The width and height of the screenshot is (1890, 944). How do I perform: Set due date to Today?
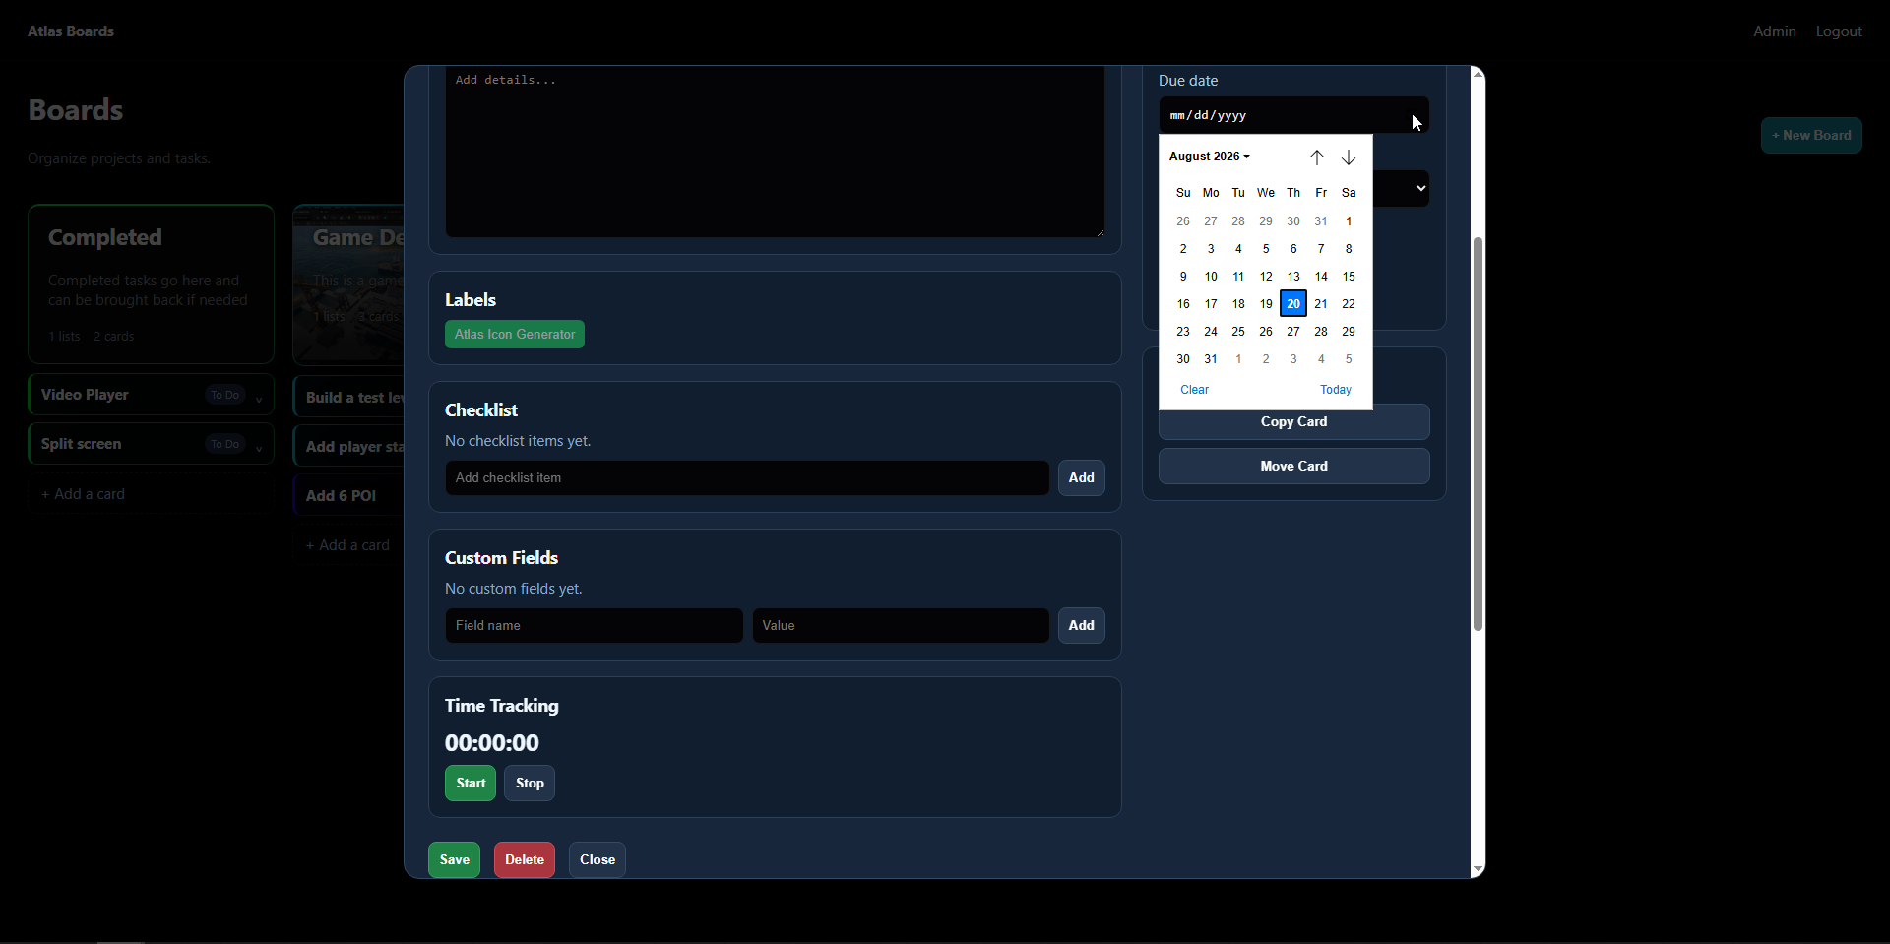(x=1336, y=390)
